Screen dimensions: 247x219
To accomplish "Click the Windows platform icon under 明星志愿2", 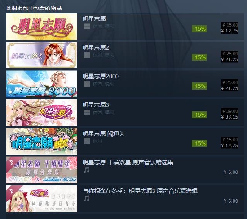I will coord(87,55).
